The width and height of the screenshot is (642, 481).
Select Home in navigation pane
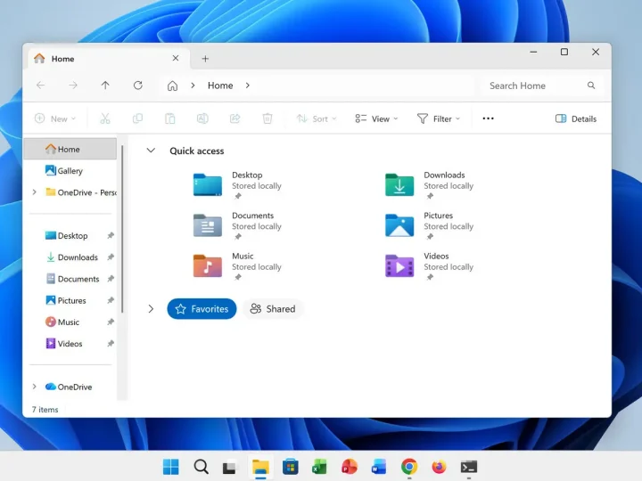pos(70,150)
